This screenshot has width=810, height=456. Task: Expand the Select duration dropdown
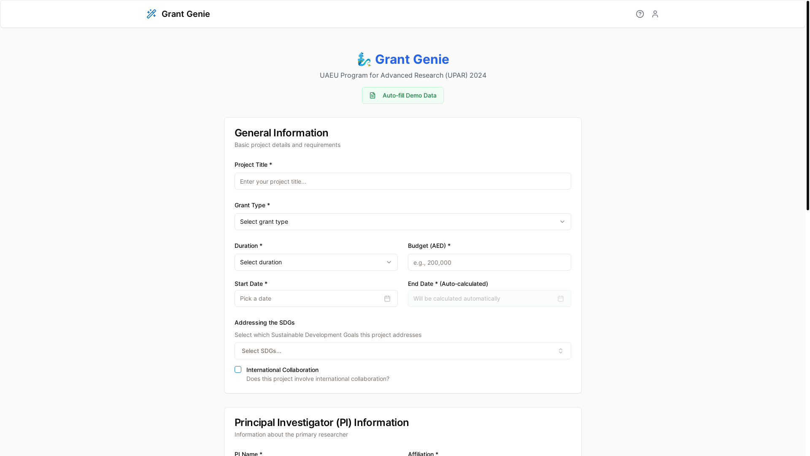tap(316, 262)
